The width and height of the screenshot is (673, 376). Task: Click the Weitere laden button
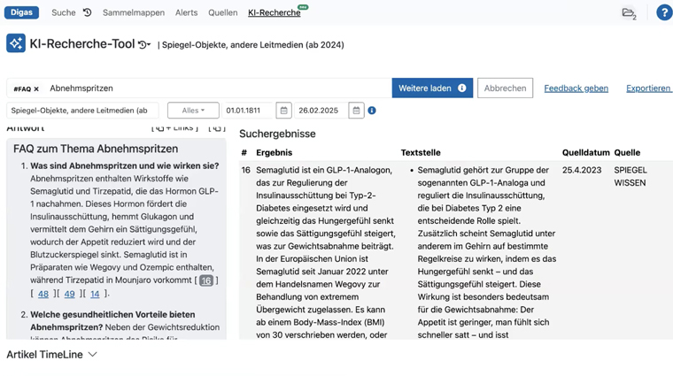click(x=432, y=88)
